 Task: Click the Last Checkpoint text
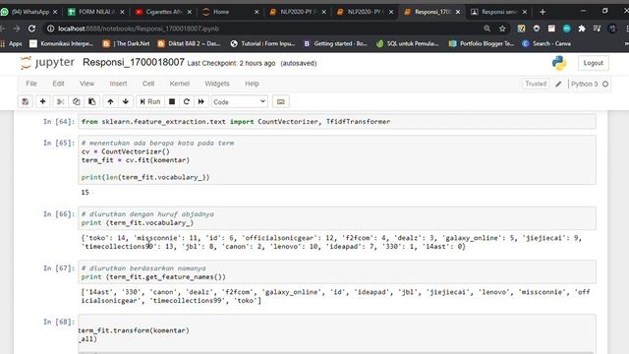(232, 63)
